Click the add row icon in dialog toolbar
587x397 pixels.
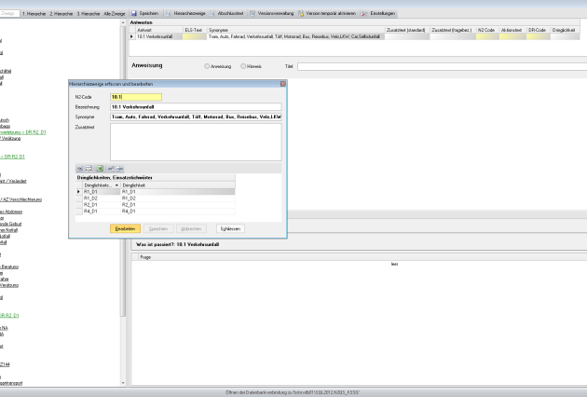pyautogui.click(x=111, y=169)
